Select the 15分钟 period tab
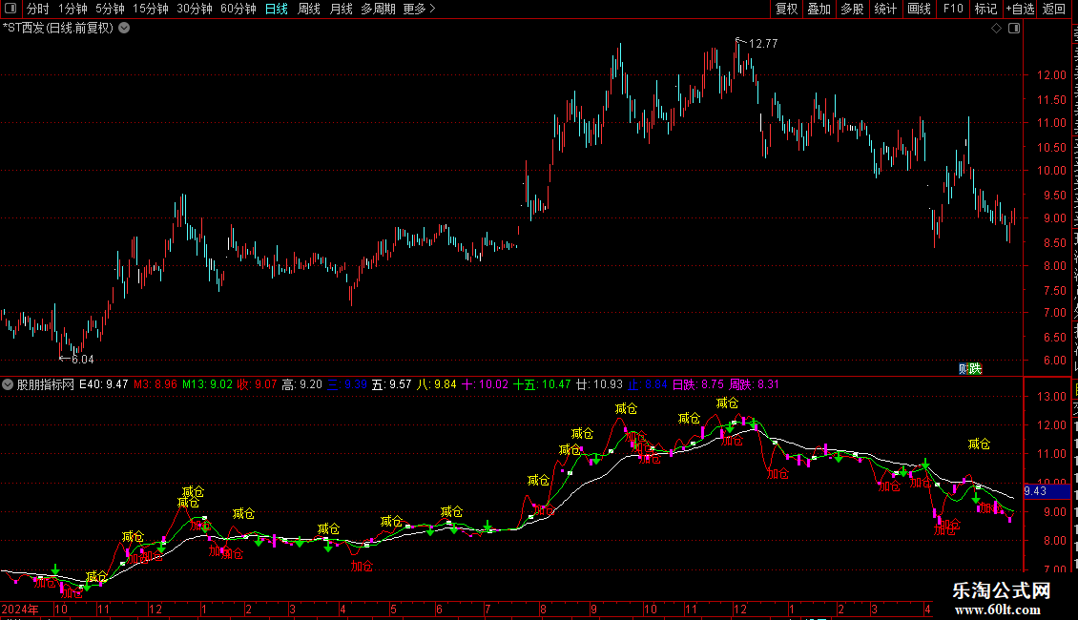 coord(151,9)
